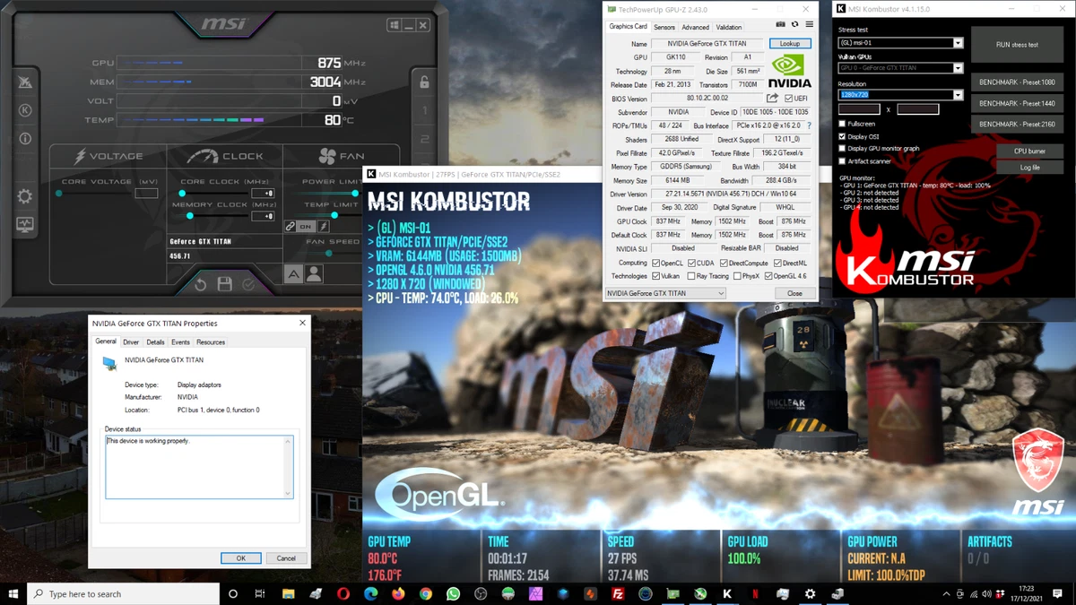This screenshot has height=605, width=1076.
Task: Switch to Validation tab in GPU-Z
Action: coord(729,27)
